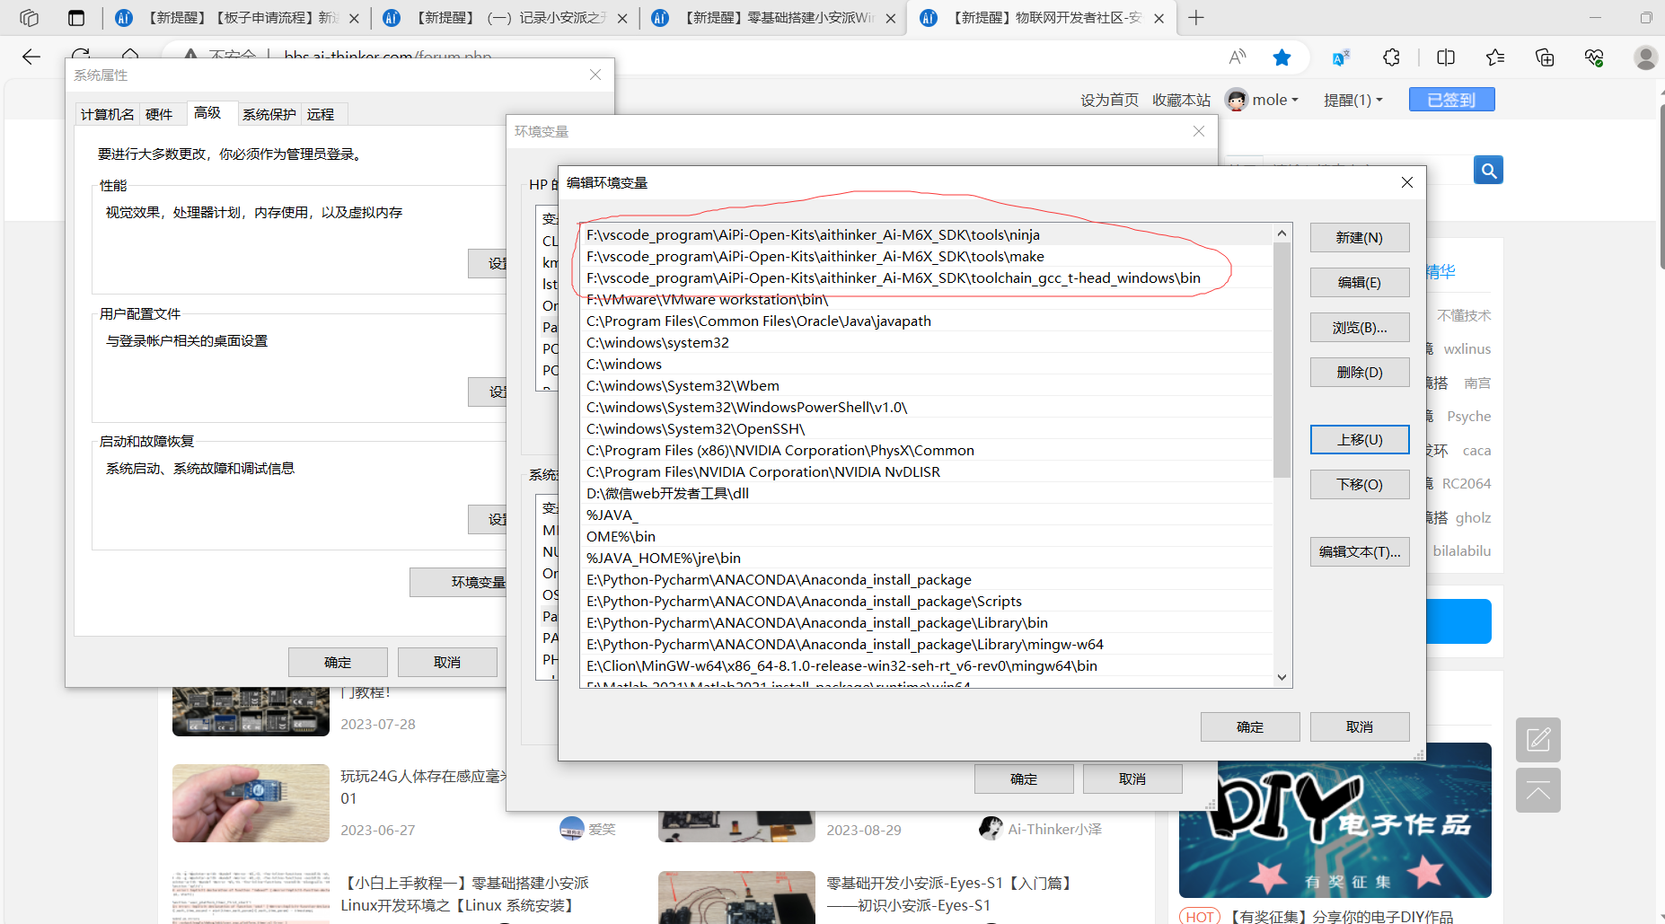Close the 编辑环境变量 dialog

coord(1407,182)
